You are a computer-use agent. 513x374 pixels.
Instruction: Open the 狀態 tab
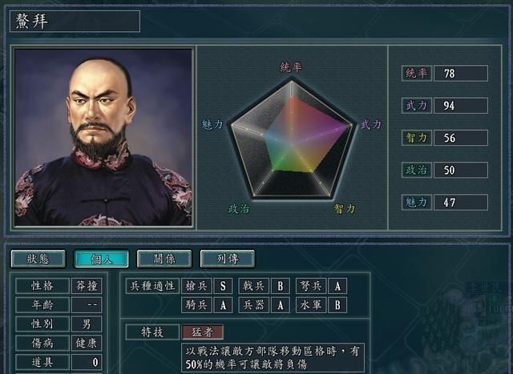(x=38, y=259)
